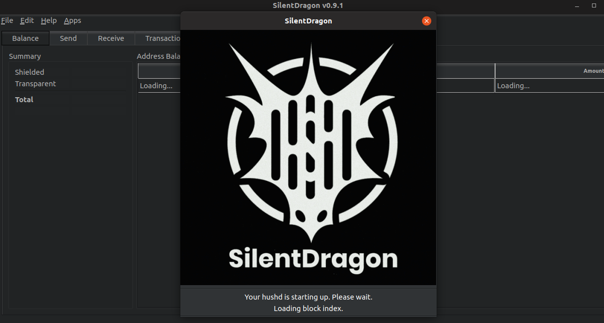Screen dimensions: 604x323
Task: Select the Transparent summary label
Action: pyautogui.click(x=35, y=84)
